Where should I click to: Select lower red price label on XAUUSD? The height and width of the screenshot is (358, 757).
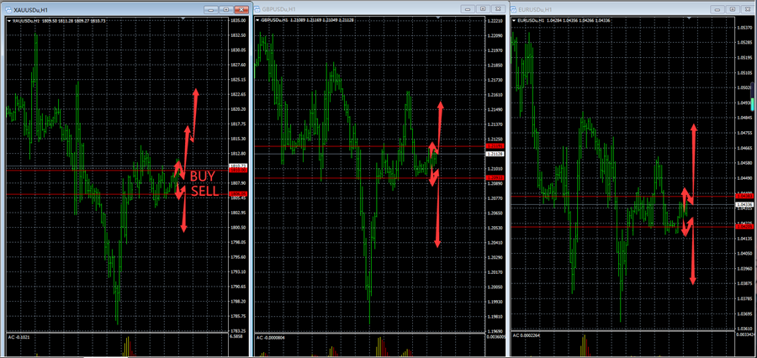(237, 194)
